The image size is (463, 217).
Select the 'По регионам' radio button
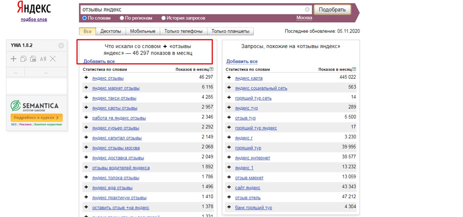[x=122, y=18]
